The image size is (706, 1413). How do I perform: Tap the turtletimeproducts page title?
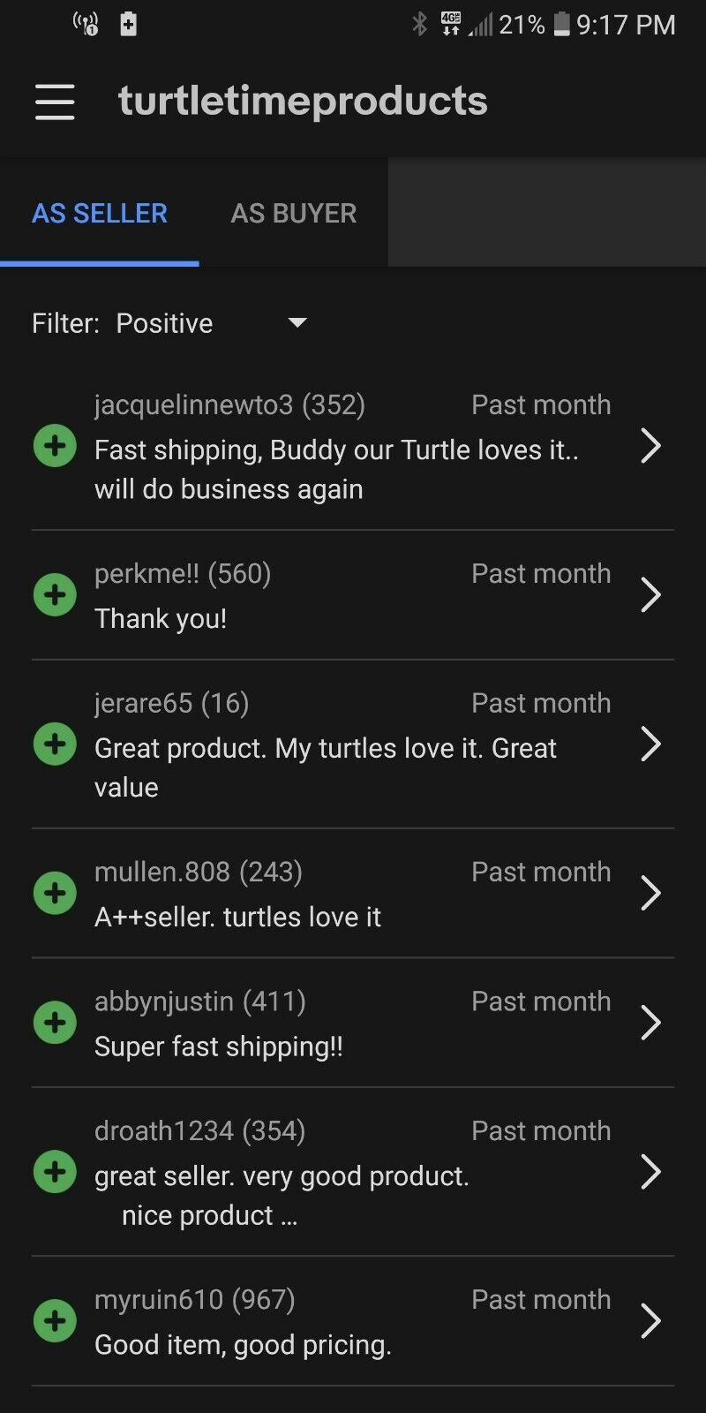303,101
